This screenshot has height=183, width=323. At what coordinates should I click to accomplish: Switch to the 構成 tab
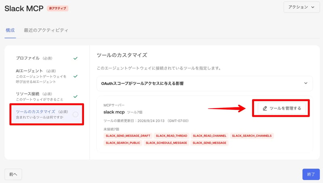point(10,30)
